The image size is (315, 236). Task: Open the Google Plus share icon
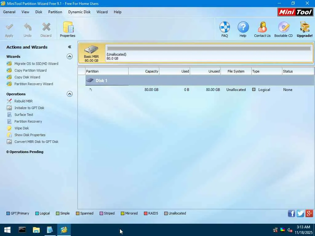309,213
